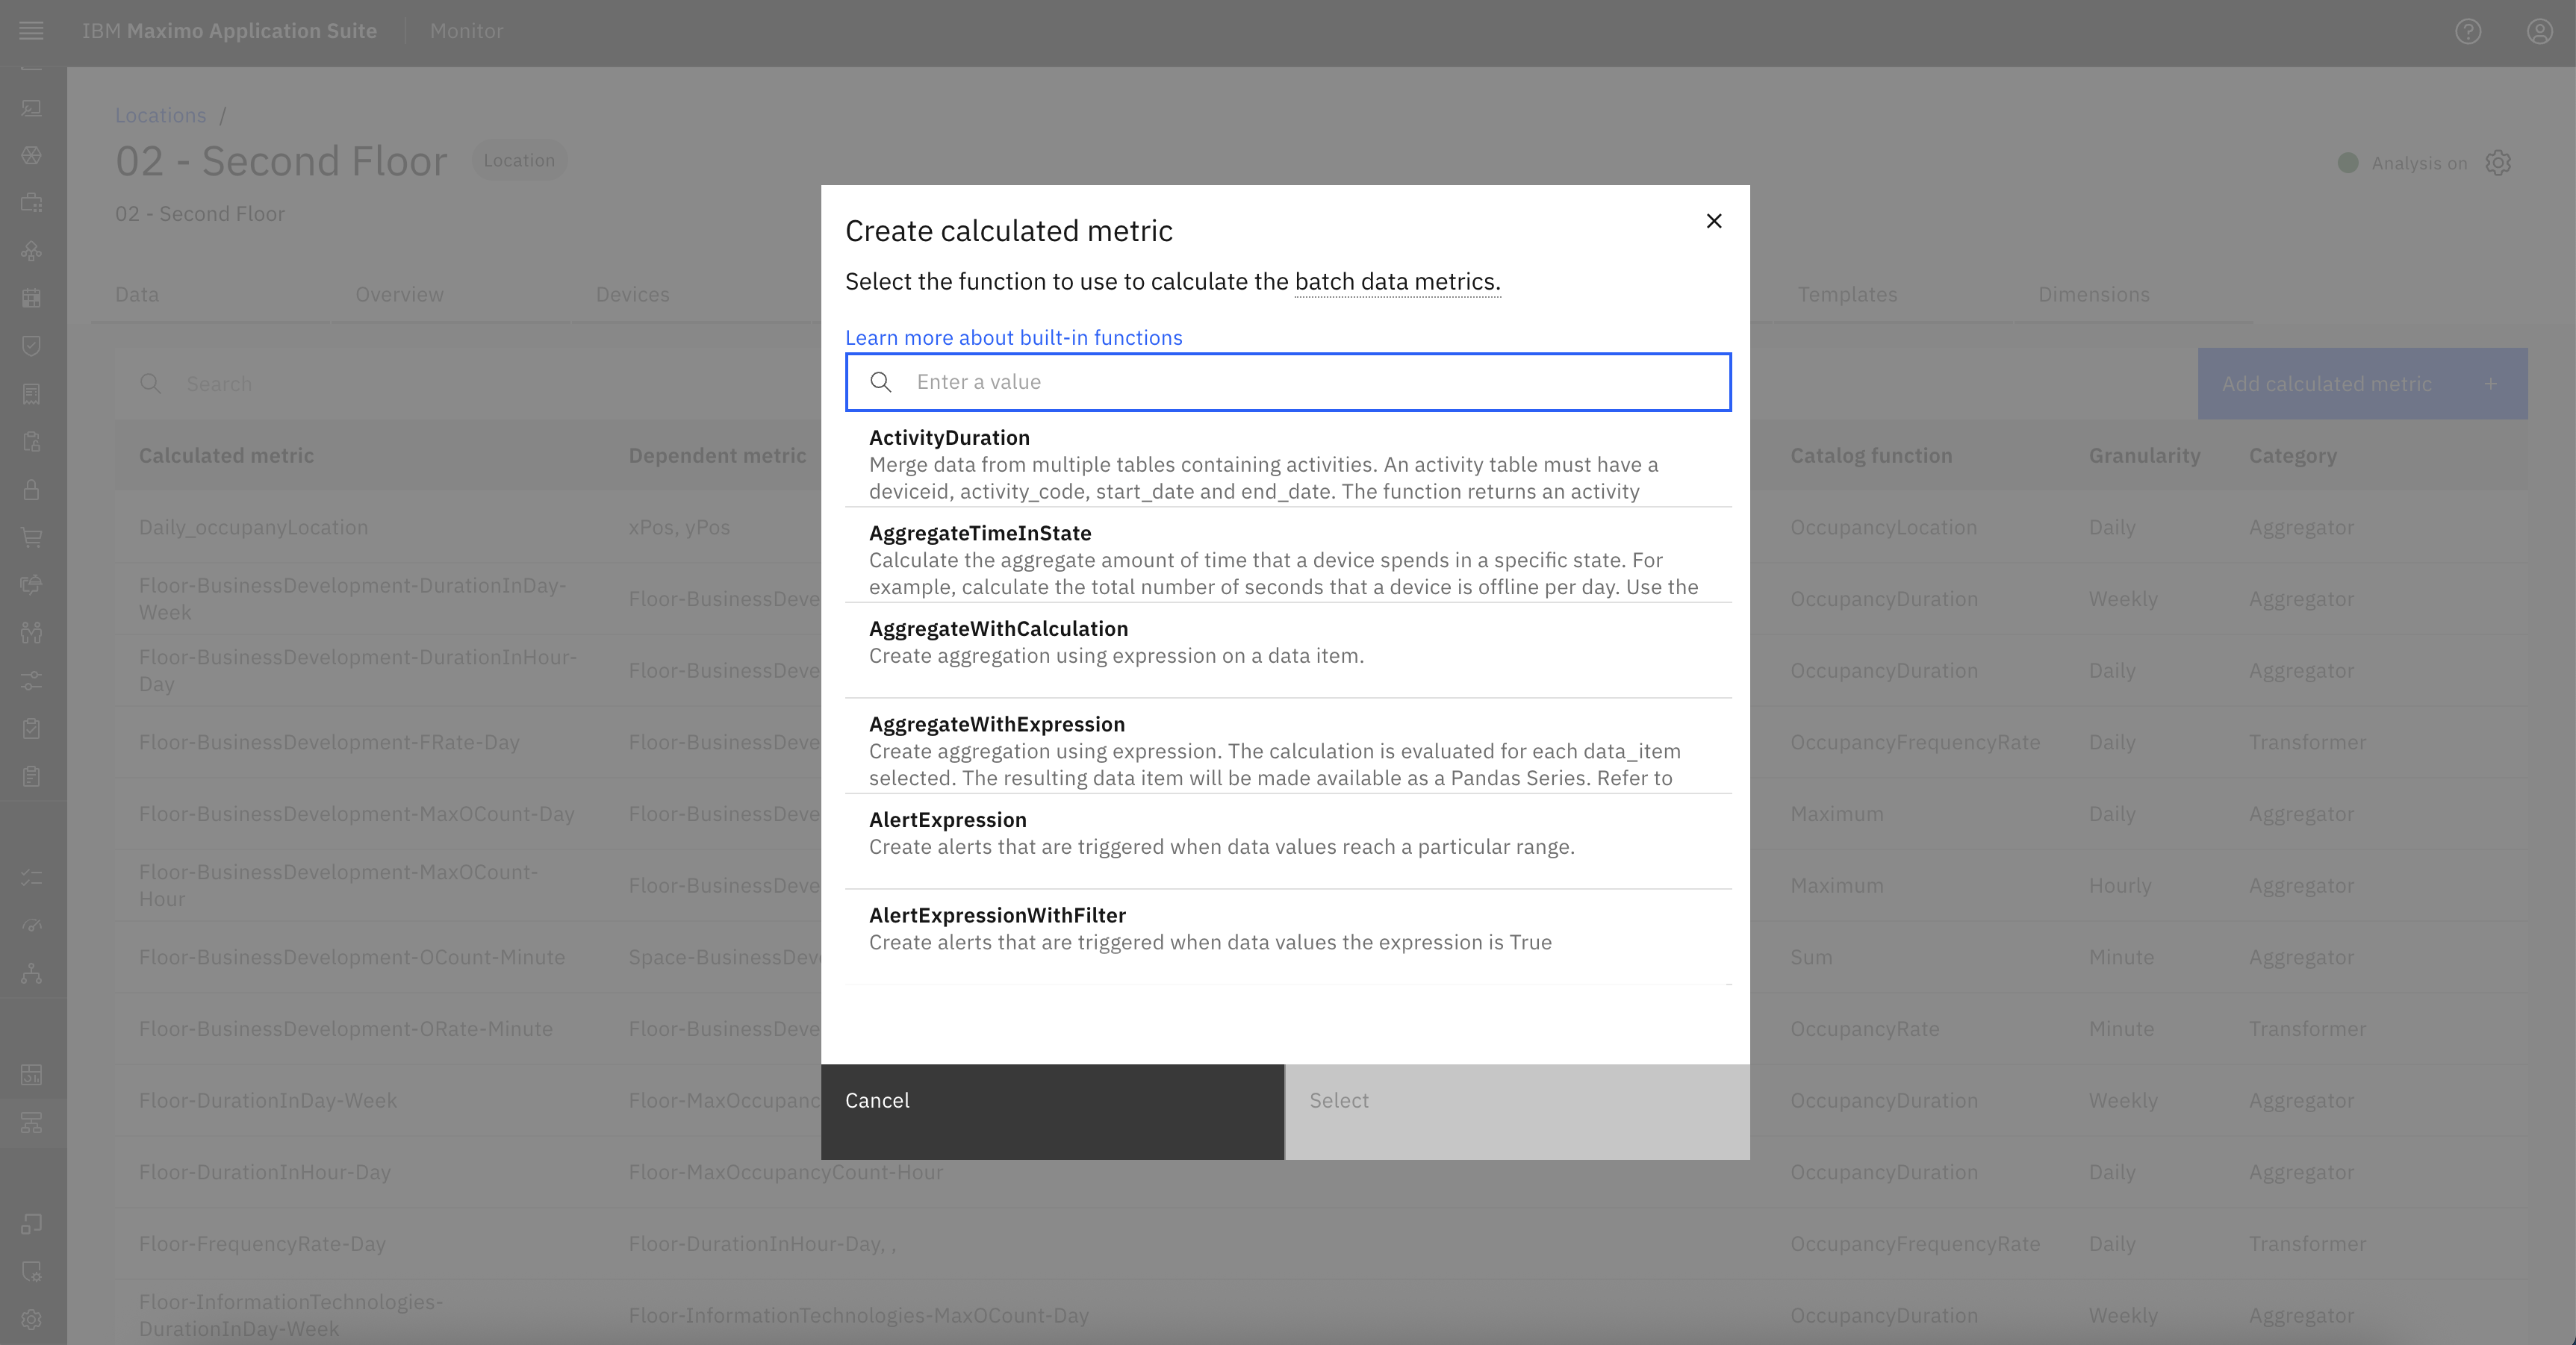The height and width of the screenshot is (1345, 2576).
Task: Click the search magnifier in the dialog
Action: [x=881, y=382]
